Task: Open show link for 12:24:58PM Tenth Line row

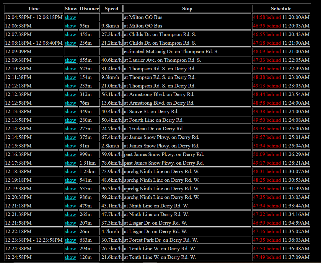Action: point(70,257)
